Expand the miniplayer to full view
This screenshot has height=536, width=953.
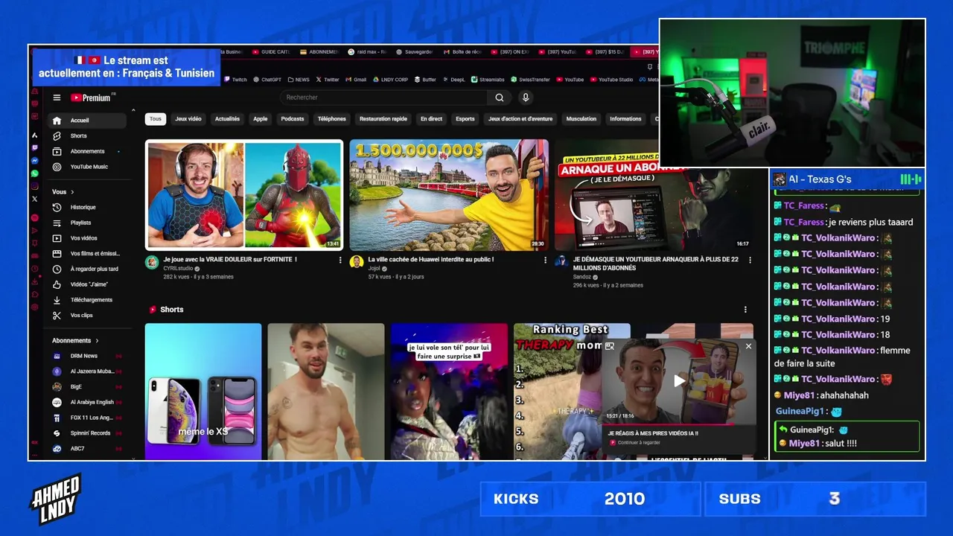pyautogui.click(x=610, y=346)
